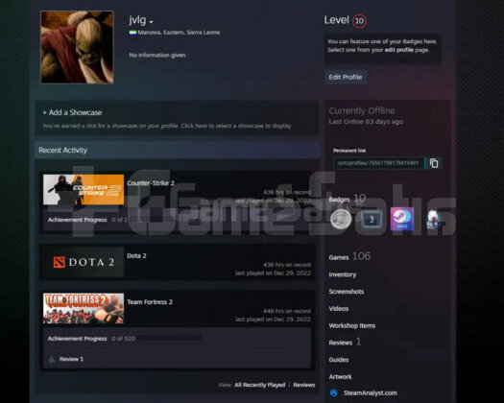
Task: Open the Inventory link
Action: coord(343,274)
